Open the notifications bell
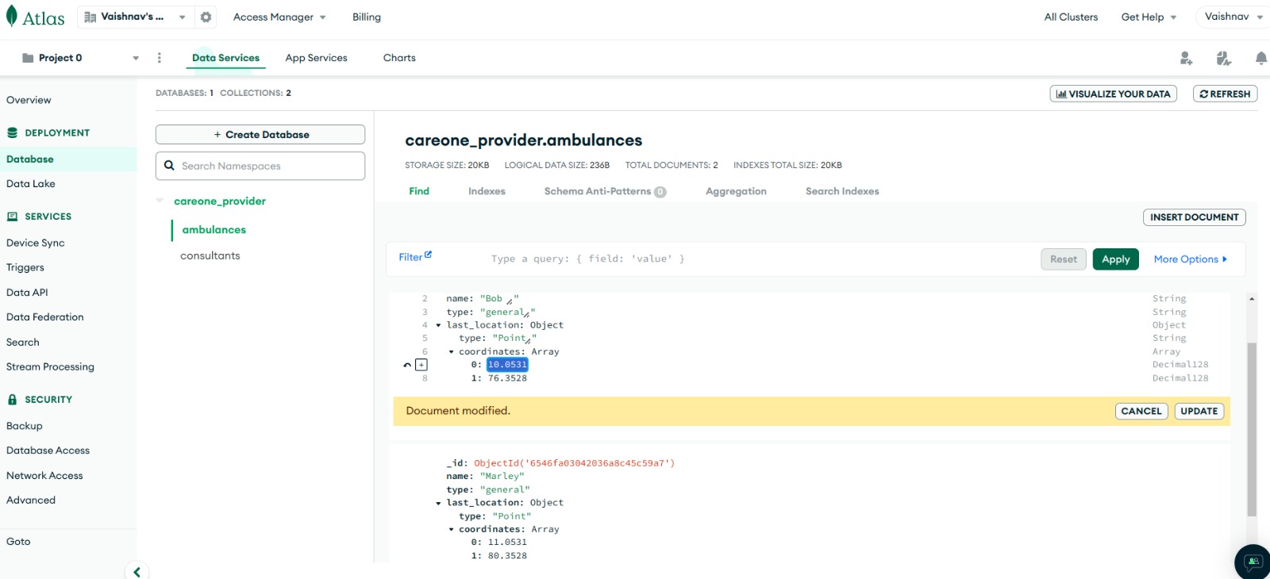Viewport: 1270px width, 579px height. coord(1260,58)
